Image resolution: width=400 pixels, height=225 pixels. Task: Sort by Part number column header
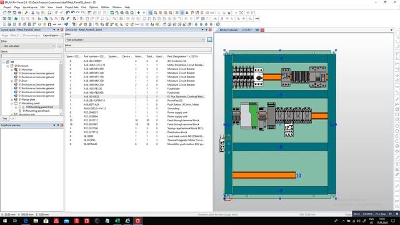click(x=94, y=56)
